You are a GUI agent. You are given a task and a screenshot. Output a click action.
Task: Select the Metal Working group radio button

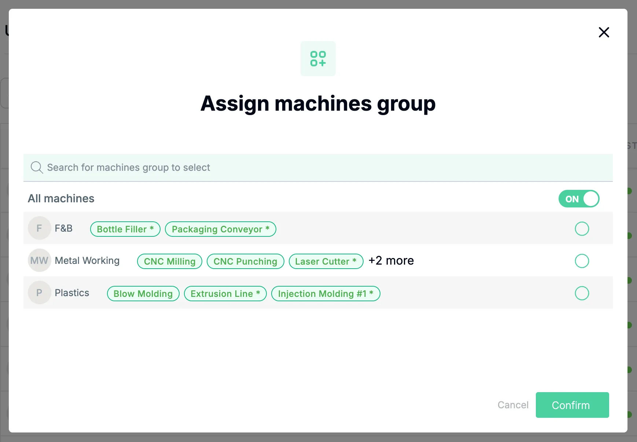click(582, 261)
